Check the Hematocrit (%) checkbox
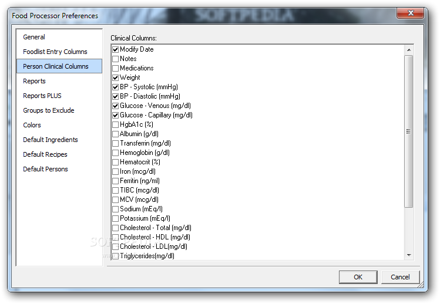This screenshot has height=304, width=440. click(x=115, y=163)
